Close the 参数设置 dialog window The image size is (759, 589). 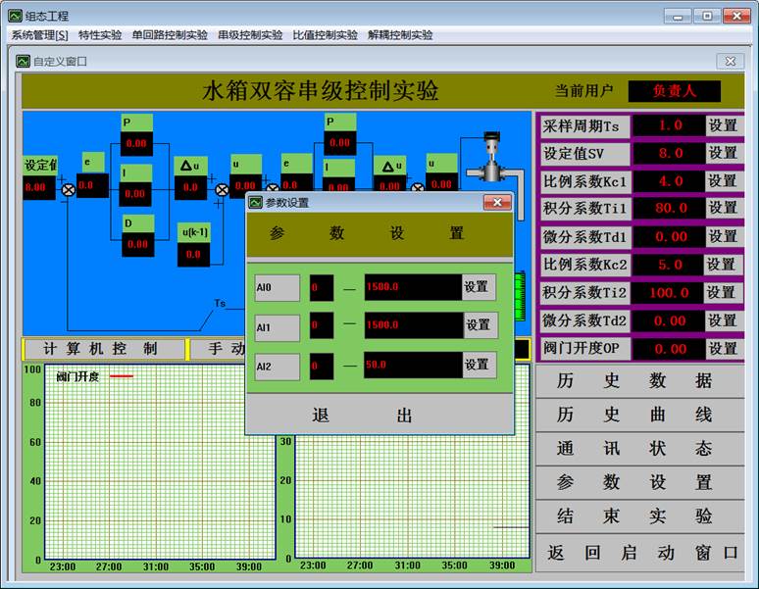click(x=497, y=202)
